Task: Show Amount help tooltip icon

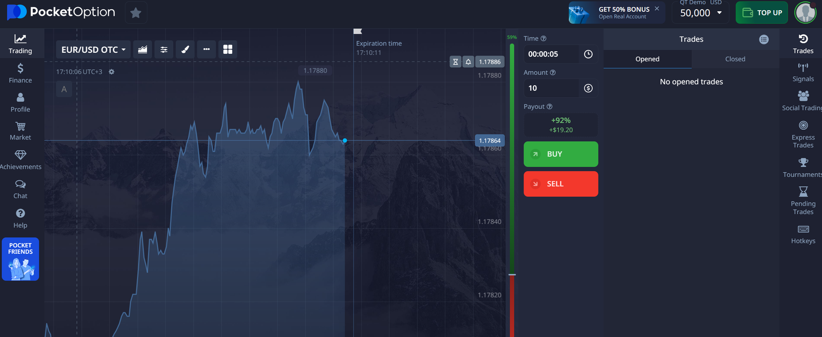Action: pyautogui.click(x=553, y=73)
